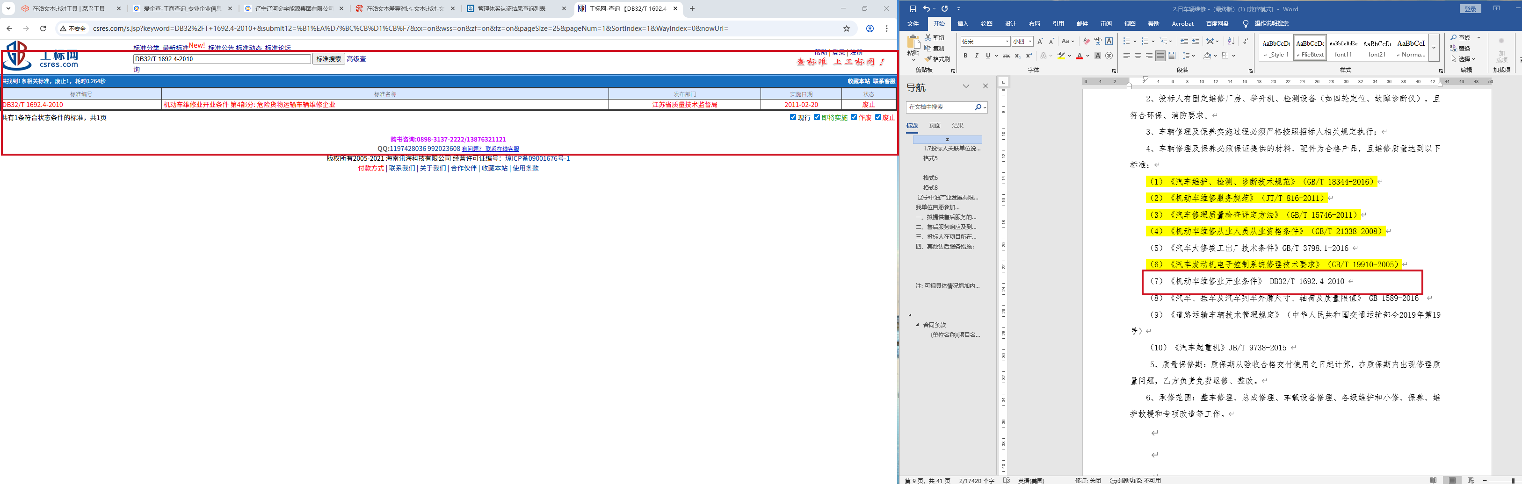Open the 联系我们 footer link
The image size is (1522, 484).
402,168
